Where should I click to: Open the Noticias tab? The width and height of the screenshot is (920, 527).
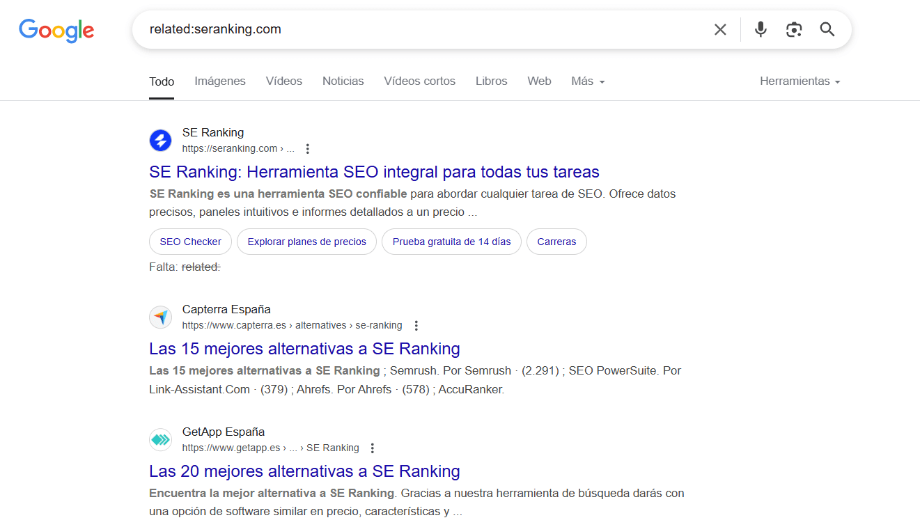(343, 81)
